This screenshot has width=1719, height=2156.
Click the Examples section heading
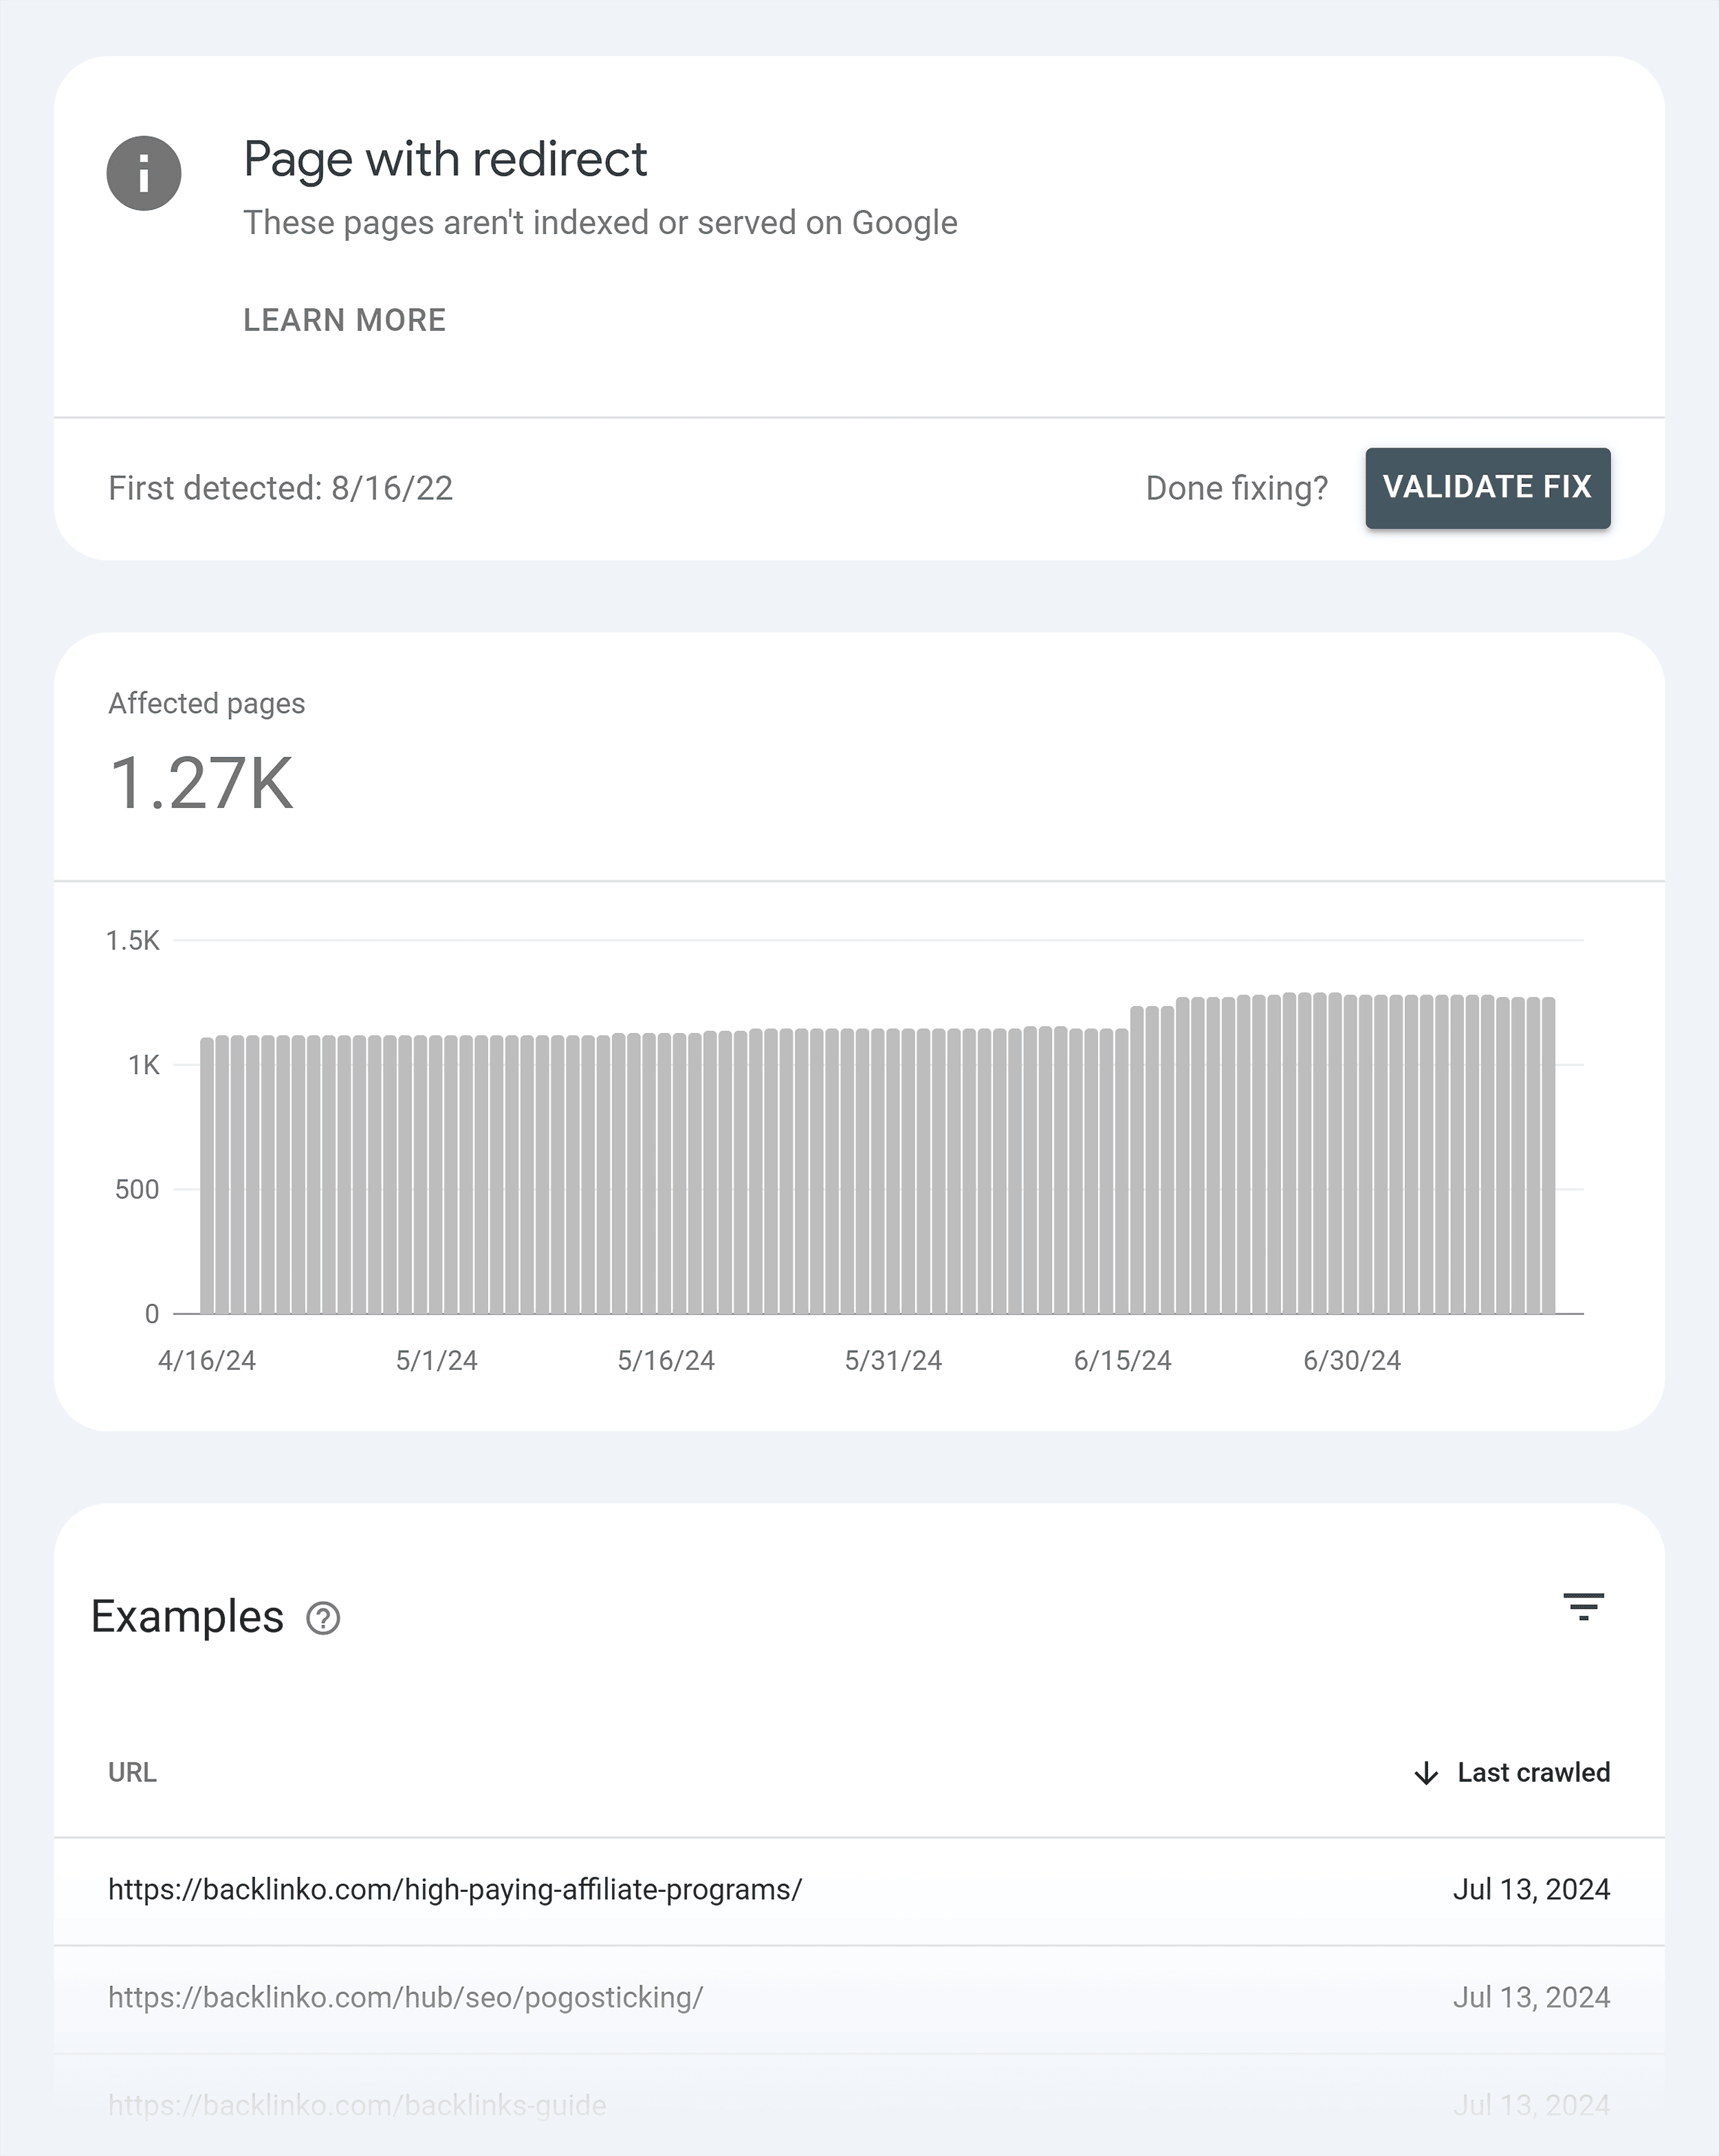(x=187, y=1617)
